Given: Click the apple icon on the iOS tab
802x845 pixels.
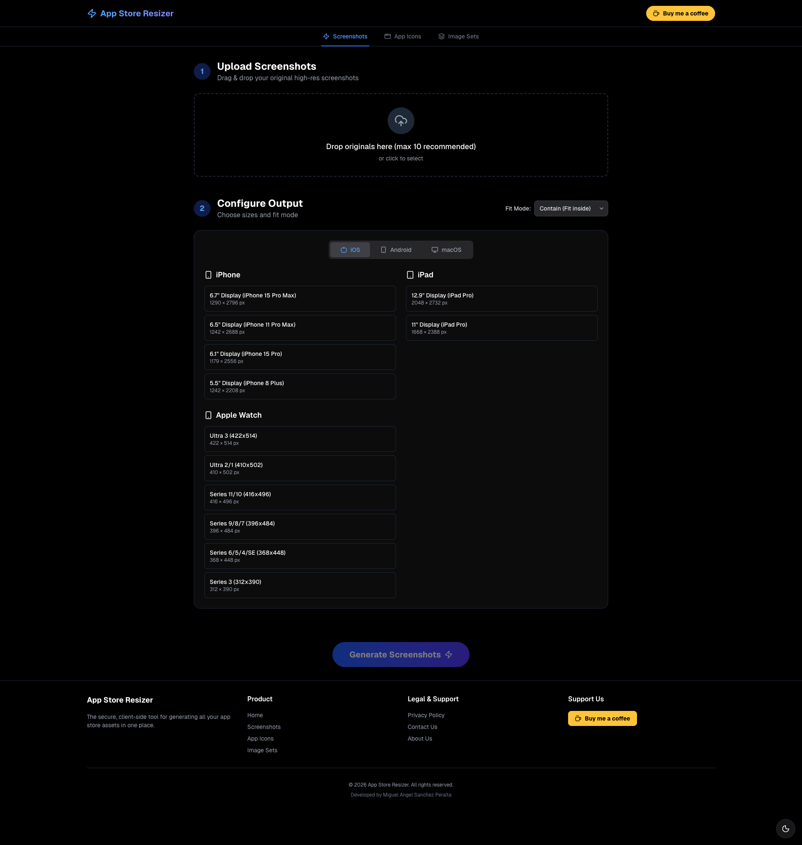Looking at the screenshot, I should [343, 250].
